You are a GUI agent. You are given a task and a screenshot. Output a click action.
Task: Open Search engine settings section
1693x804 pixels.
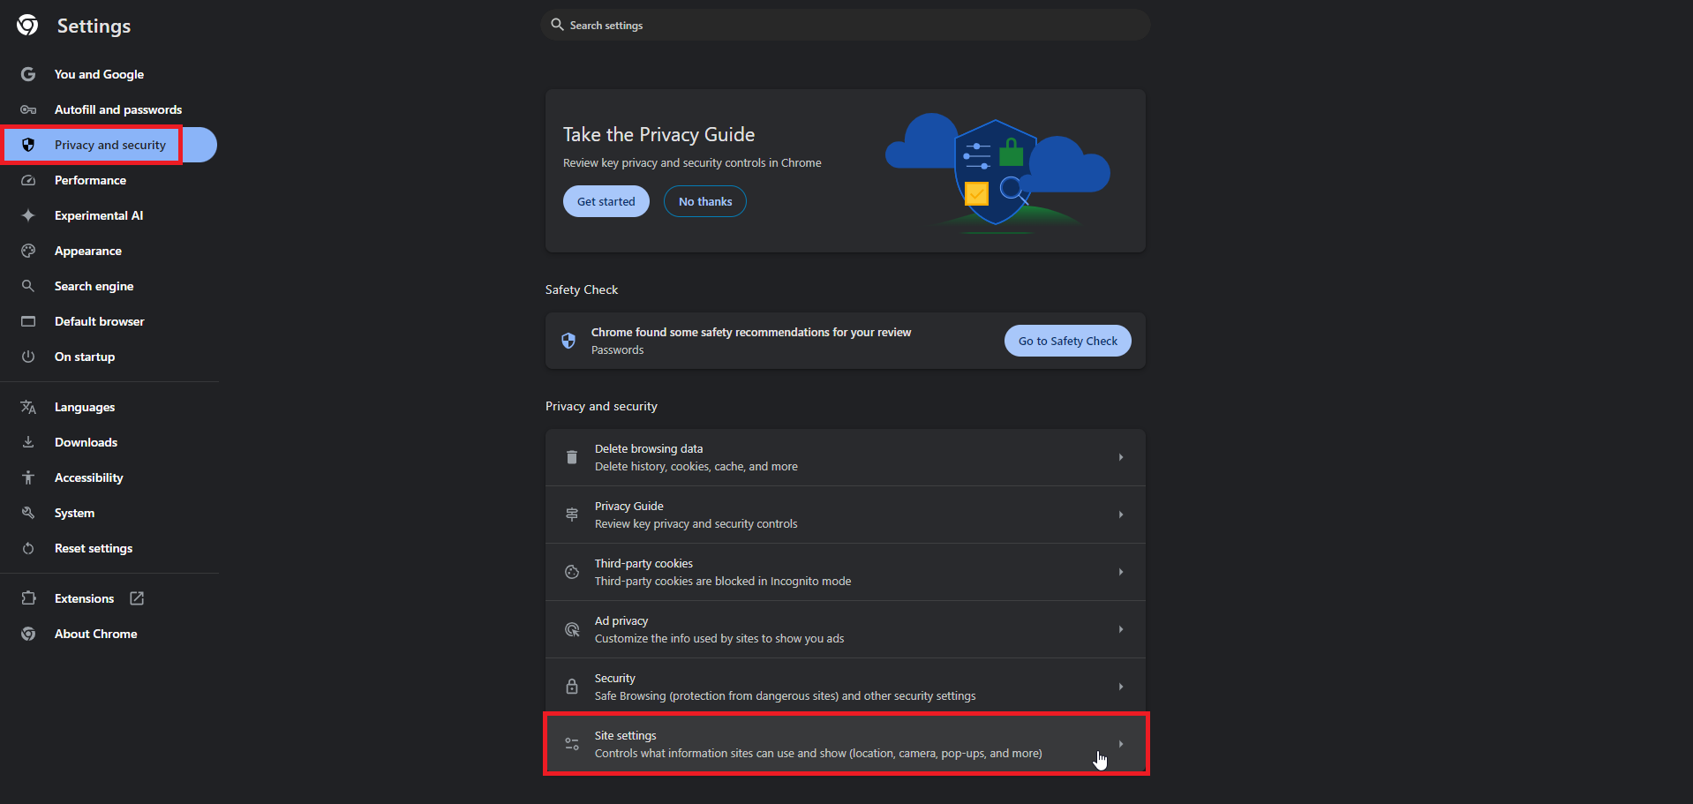point(94,286)
